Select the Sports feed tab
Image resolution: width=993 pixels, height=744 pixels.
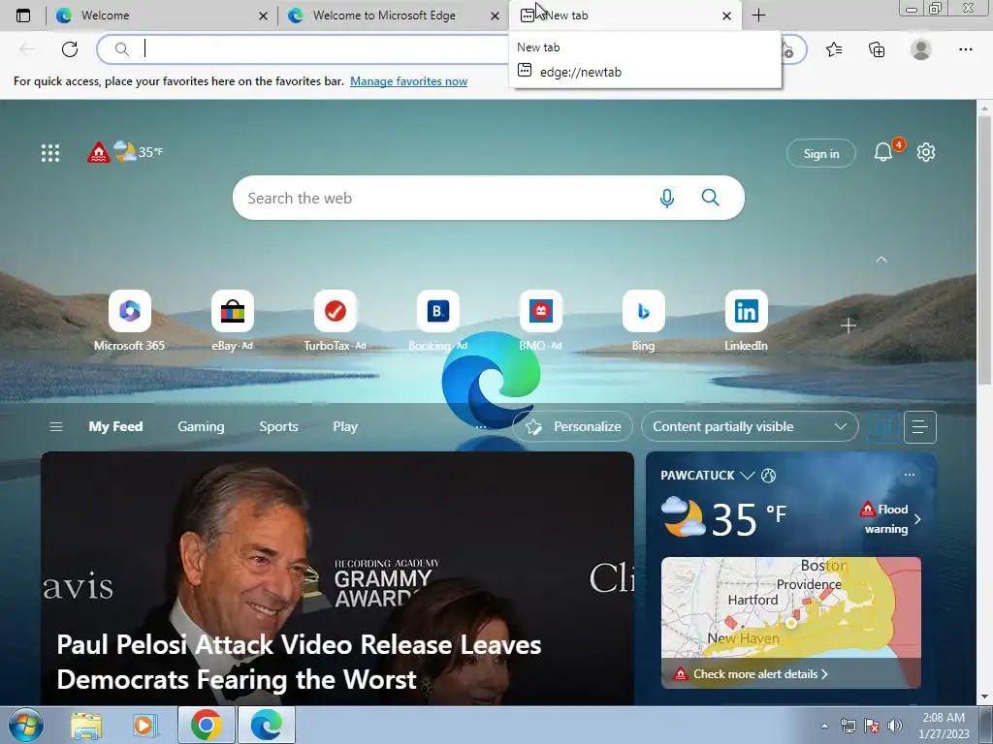tap(278, 427)
